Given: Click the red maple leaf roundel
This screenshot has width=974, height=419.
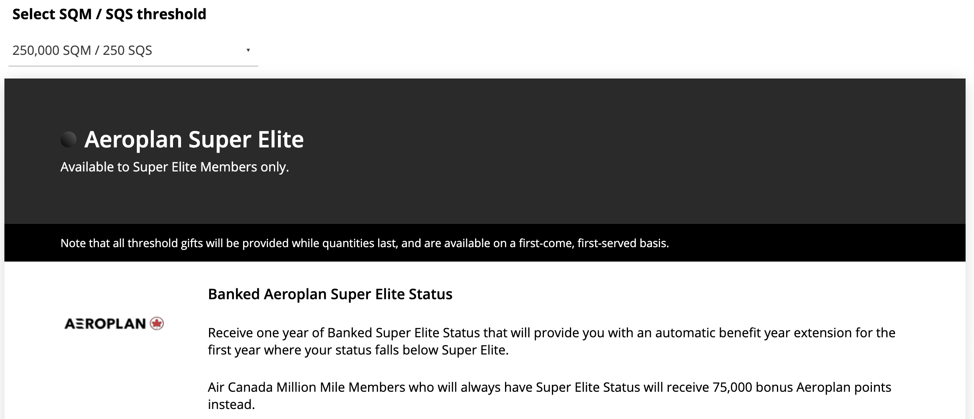Looking at the screenshot, I should coord(157,323).
